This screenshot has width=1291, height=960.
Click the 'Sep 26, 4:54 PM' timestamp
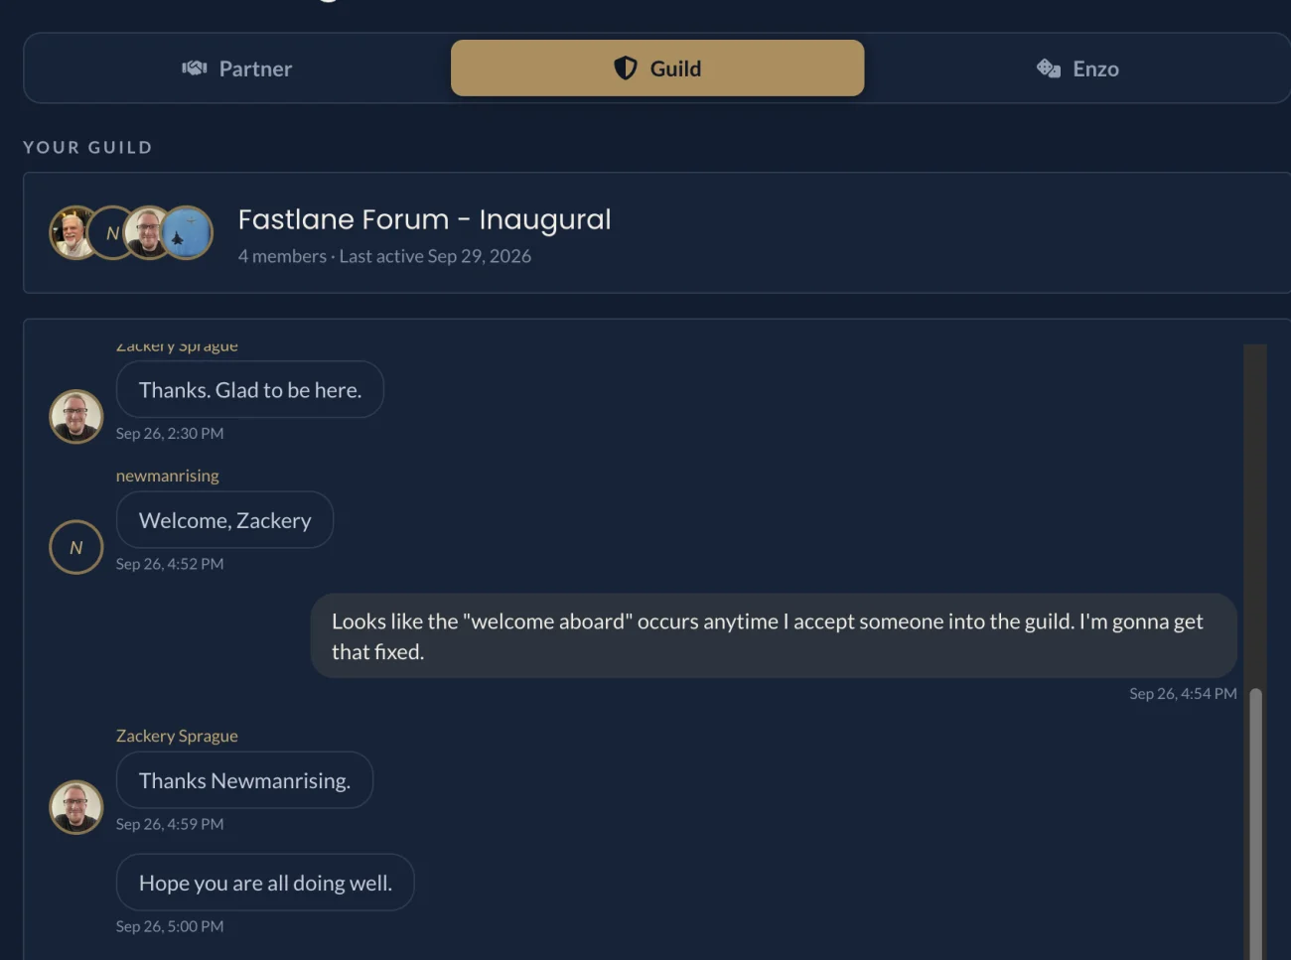coord(1183,694)
